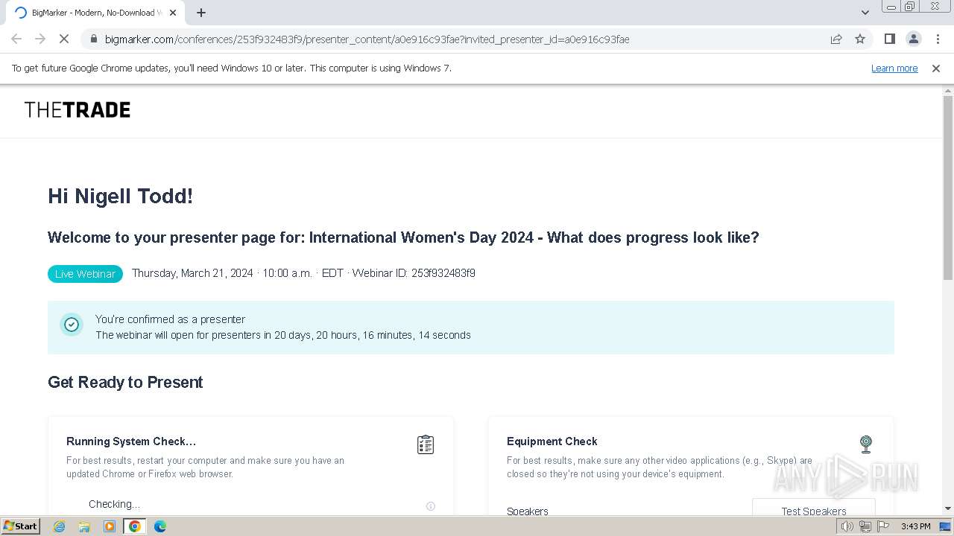
Task: Click the Learn more link
Action: pyautogui.click(x=894, y=68)
